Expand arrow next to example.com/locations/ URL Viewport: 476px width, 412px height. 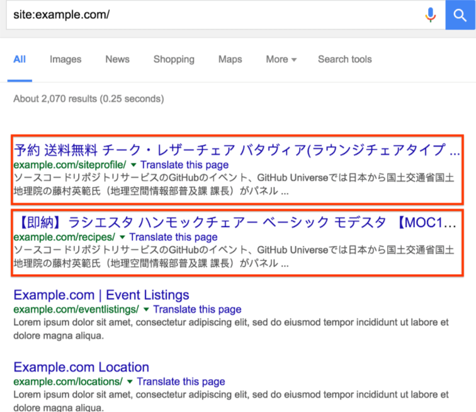pos(130,382)
